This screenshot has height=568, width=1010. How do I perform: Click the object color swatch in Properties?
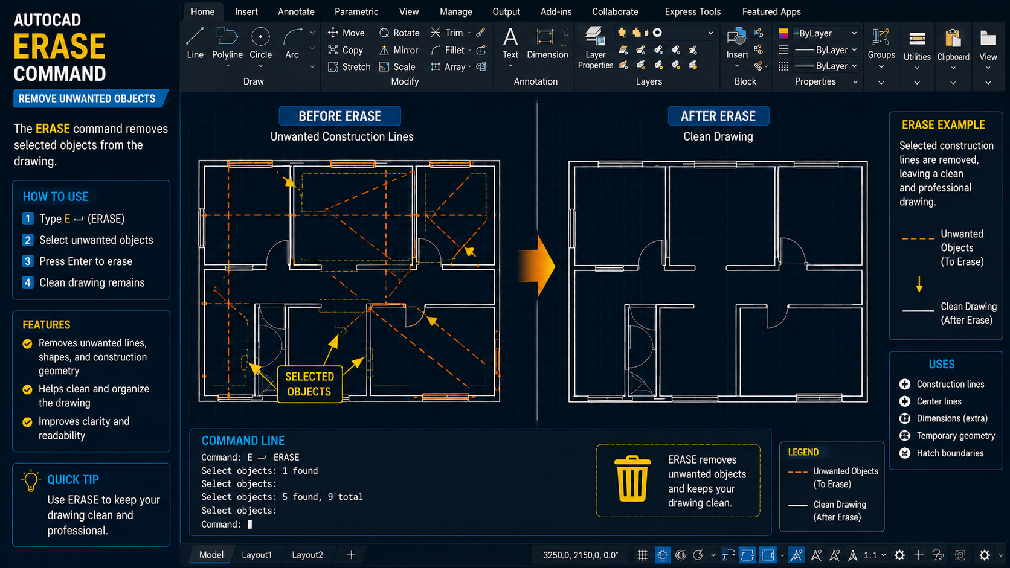(783, 33)
